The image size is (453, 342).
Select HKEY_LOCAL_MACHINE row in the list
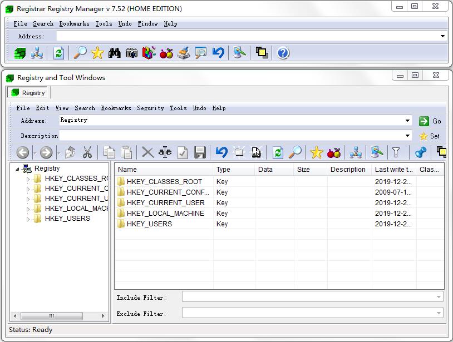[x=165, y=214]
